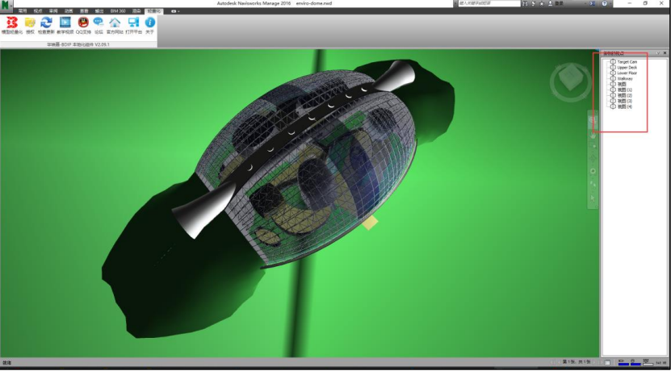671x371 pixels.
Task: Click the sheet browser icon in status bar
Action: pos(607,362)
